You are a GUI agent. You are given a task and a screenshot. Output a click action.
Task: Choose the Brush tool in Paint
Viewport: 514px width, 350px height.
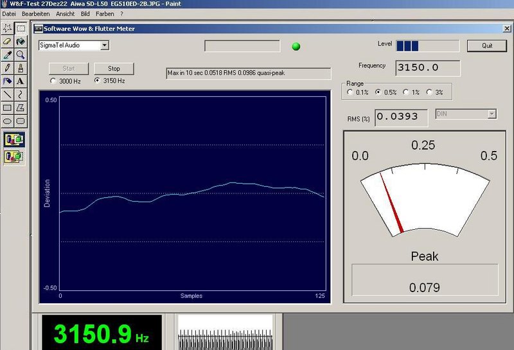21,68
